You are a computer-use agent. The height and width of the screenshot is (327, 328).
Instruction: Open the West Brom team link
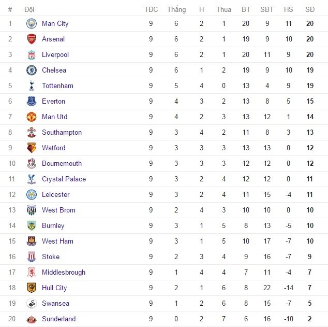(x=58, y=210)
